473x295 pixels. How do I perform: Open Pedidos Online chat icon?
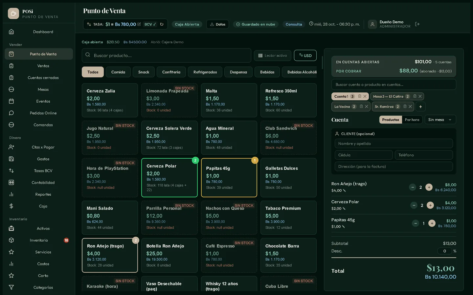click(11, 113)
